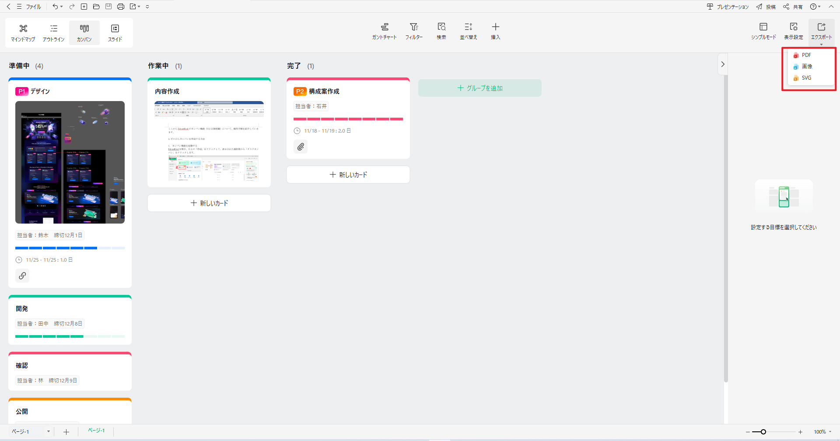This screenshot has width=840, height=441.
Task: Print the document with the printer icon
Action: pos(121,7)
